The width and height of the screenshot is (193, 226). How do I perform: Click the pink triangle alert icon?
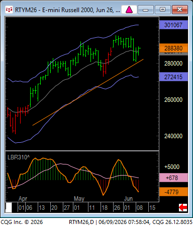129,10
